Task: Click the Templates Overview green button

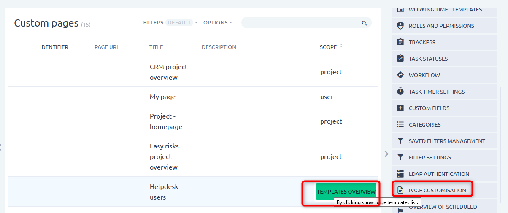Action: (346, 191)
